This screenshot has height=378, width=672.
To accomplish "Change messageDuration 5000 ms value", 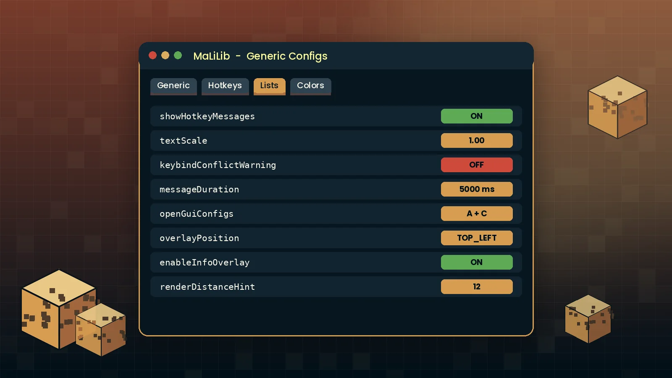I will tap(477, 189).
